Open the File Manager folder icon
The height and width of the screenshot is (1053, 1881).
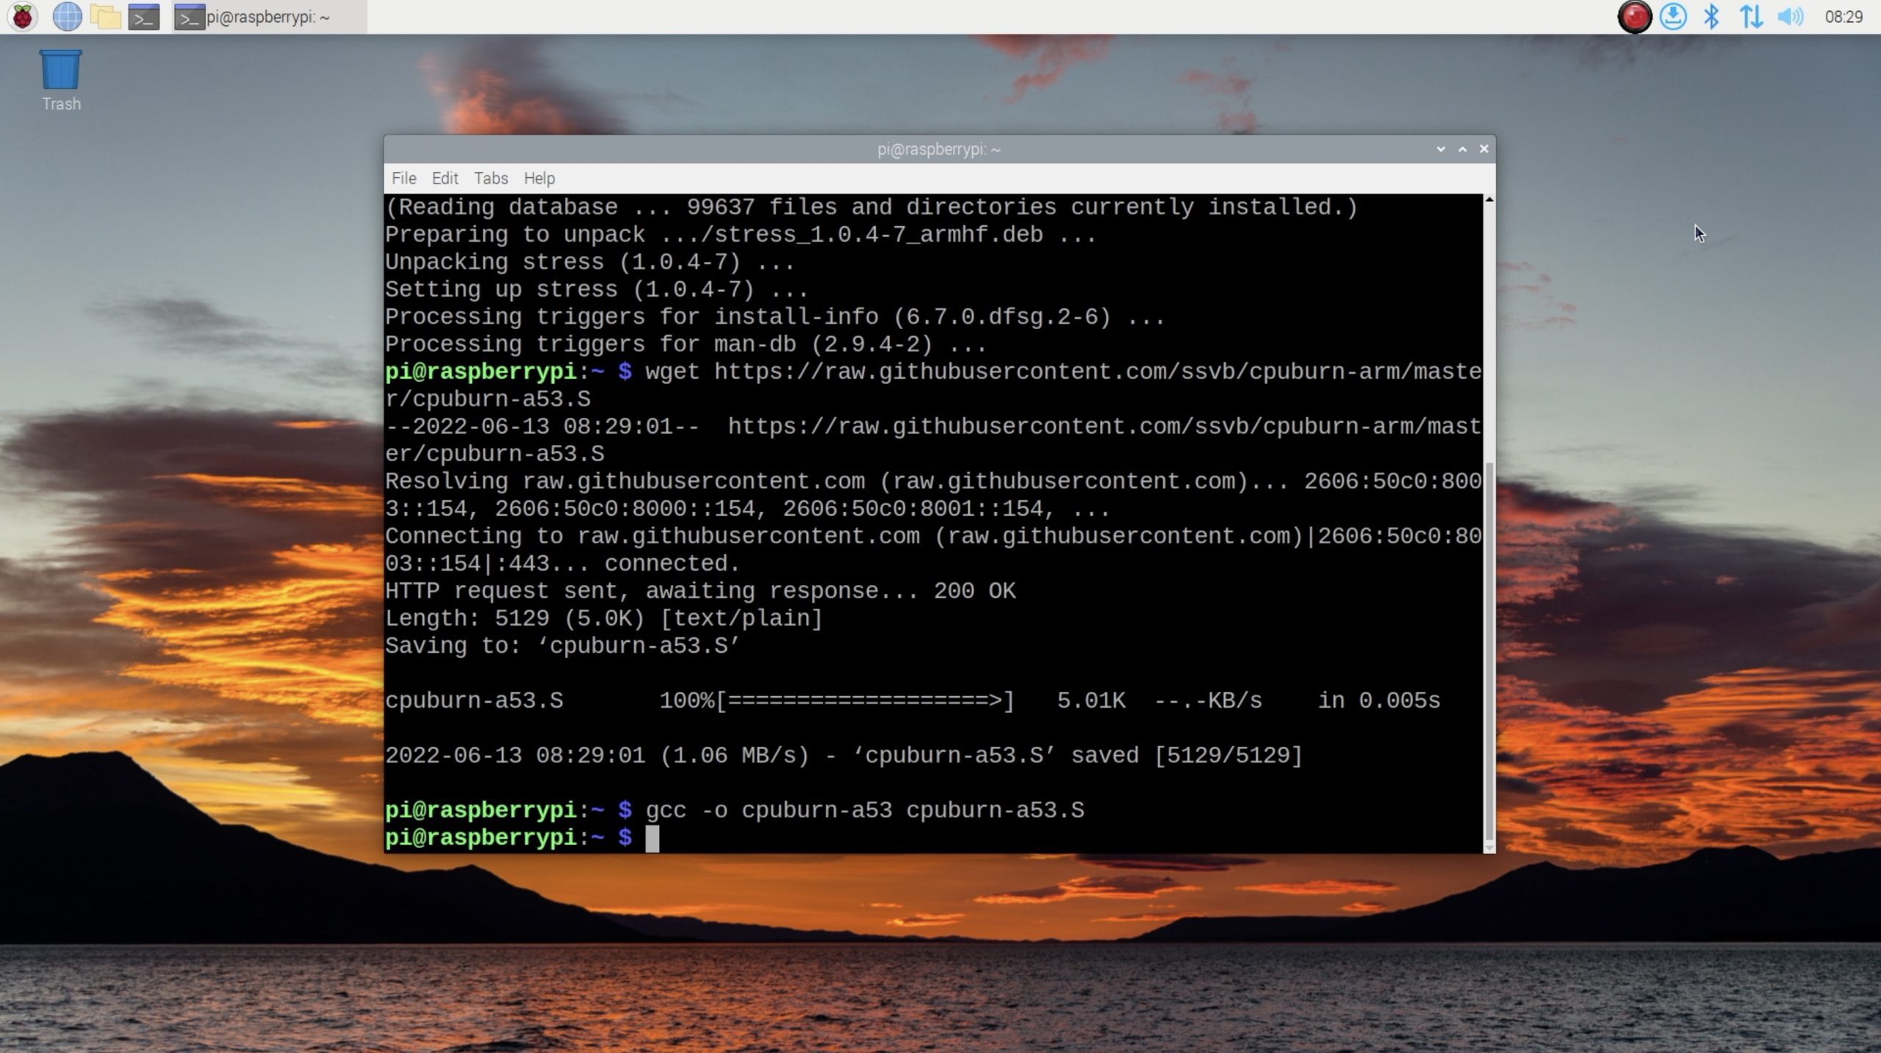[x=106, y=16]
